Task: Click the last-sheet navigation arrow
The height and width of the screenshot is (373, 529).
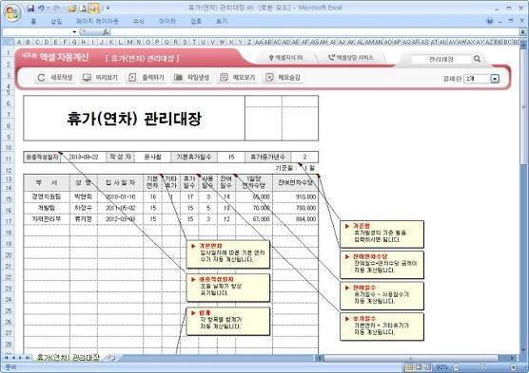Action: tap(28, 358)
